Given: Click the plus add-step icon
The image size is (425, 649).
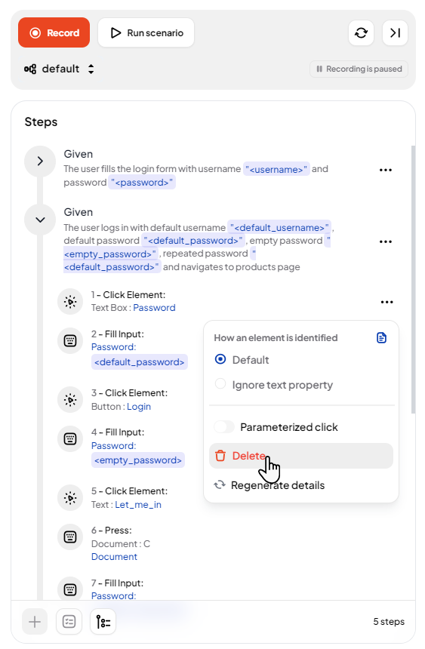Looking at the screenshot, I should point(35,621).
